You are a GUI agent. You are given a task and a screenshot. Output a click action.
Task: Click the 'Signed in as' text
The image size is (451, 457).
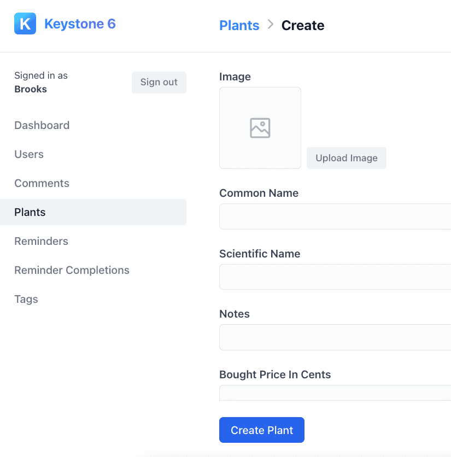click(x=41, y=75)
